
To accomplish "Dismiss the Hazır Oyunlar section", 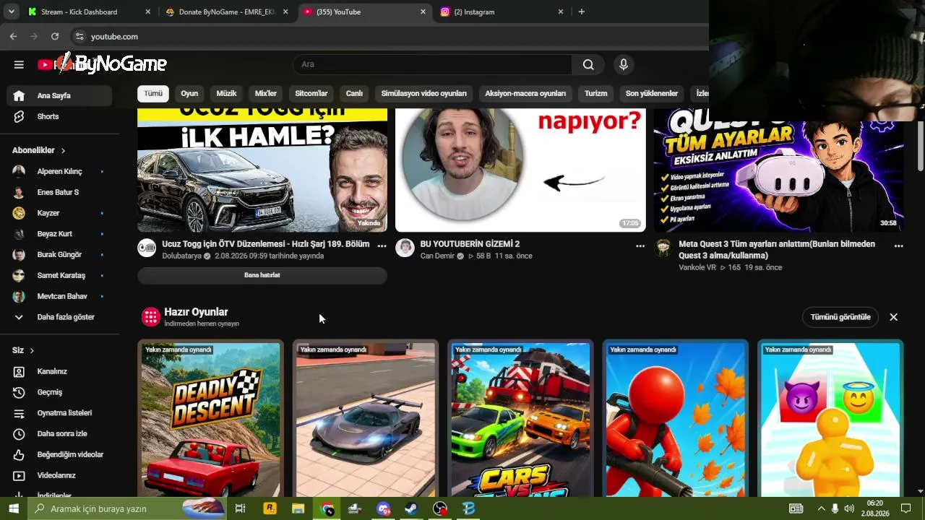I will click(x=893, y=317).
